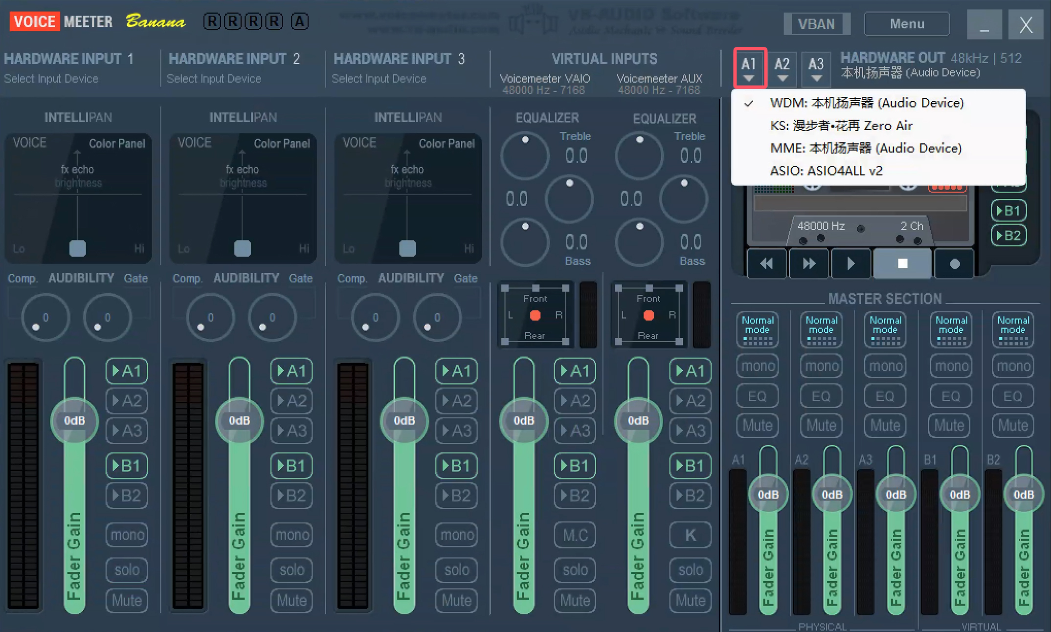Image resolution: width=1051 pixels, height=632 pixels.
Task: Click the Front/Rear panner of Voicemeeter VAIO
Action: pos(535,315)
